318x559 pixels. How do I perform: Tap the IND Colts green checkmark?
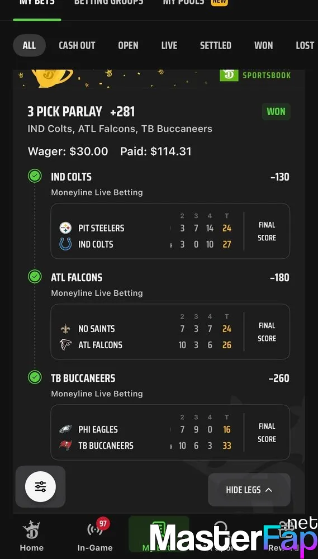pos(35,176)
